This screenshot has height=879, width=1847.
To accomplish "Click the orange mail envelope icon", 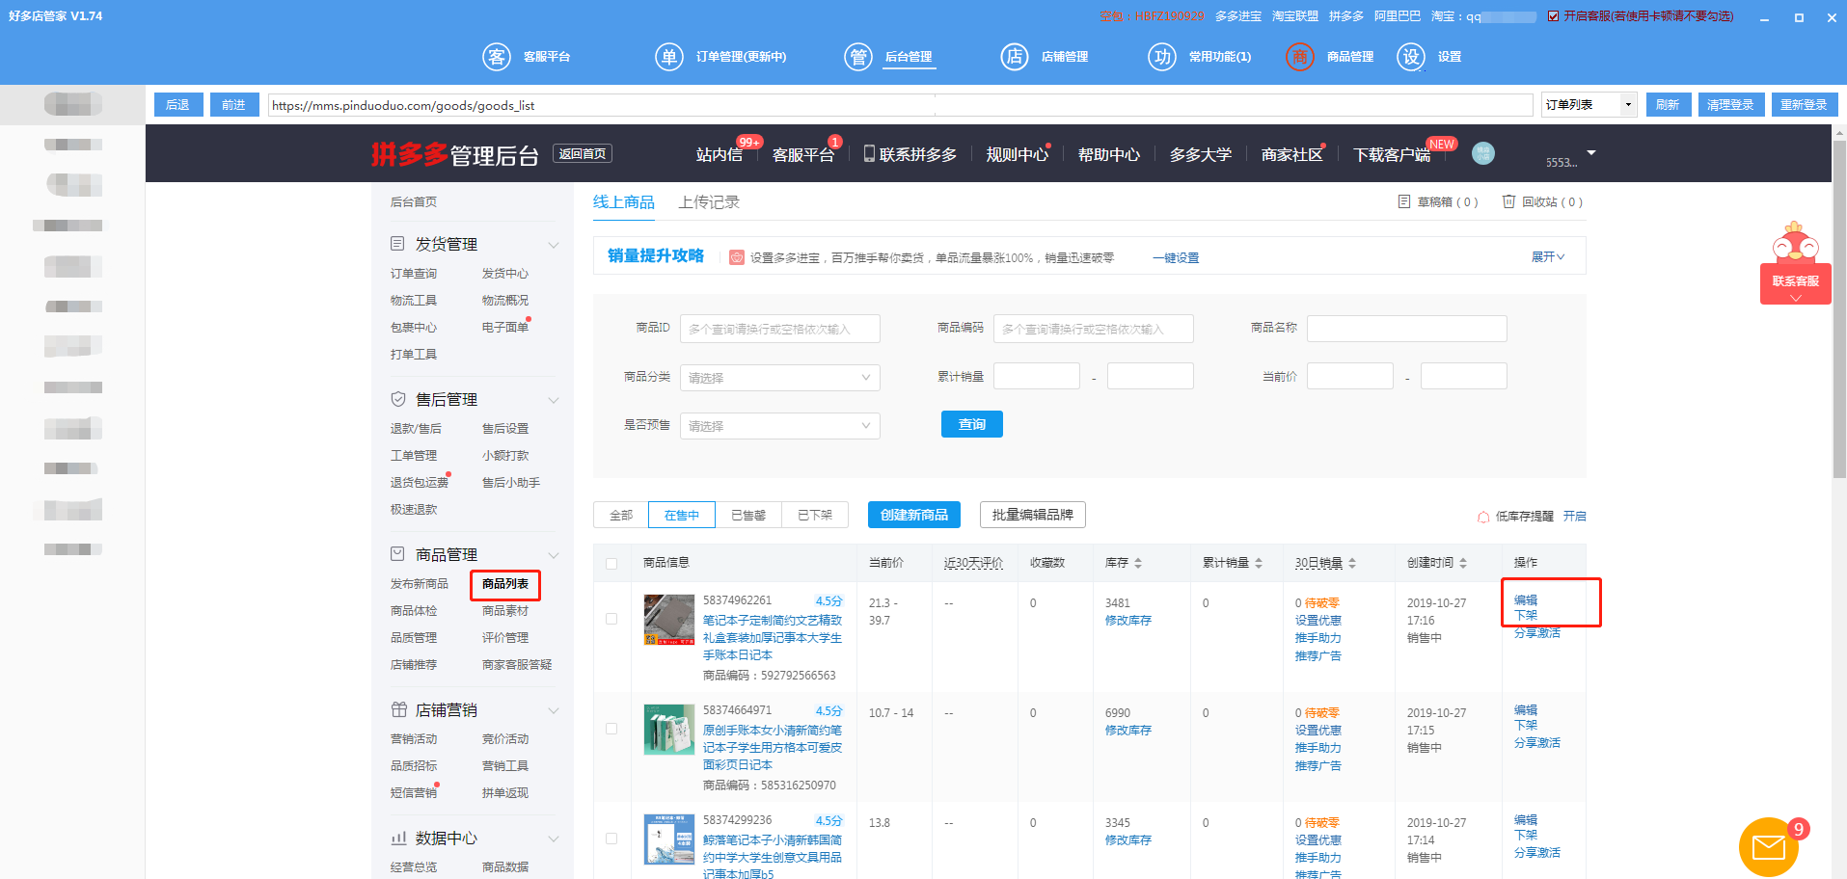I will pyautogui.click(x=1769, y=847).
